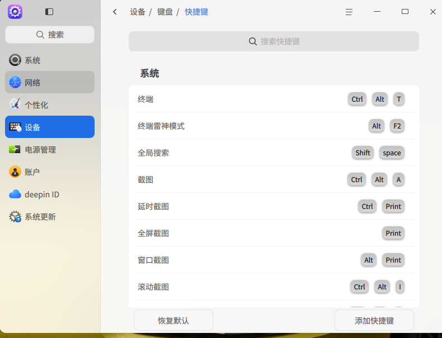Minimize the Control Center window
This screenshot has width=442, height=338.
tap(377, 12)
